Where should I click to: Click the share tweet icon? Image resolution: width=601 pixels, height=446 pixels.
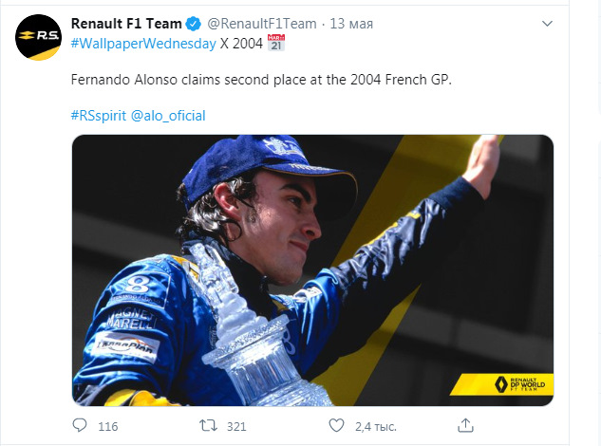point(466,426)
